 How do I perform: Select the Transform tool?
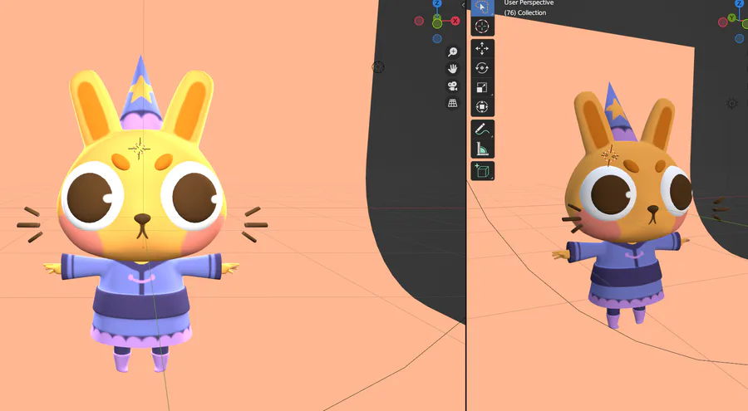pyautogui.click(x=482, y=107)
